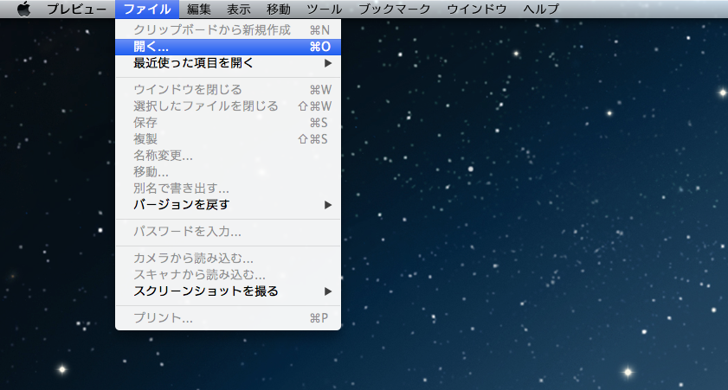Expand the 最近使った項目を開く submenu
728x390 pixels.
tap(228, 63)
